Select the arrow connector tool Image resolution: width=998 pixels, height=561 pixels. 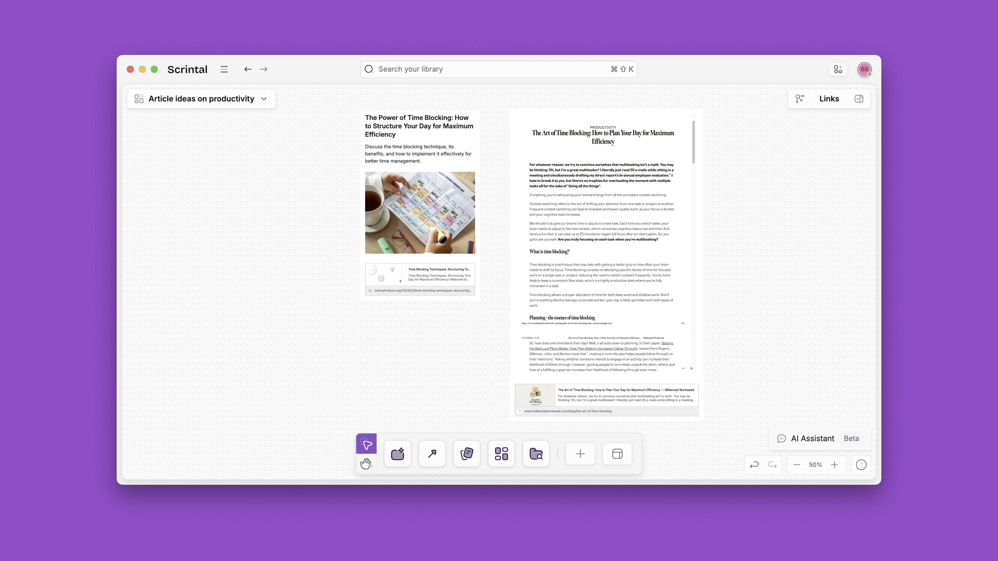click(432, 454)
